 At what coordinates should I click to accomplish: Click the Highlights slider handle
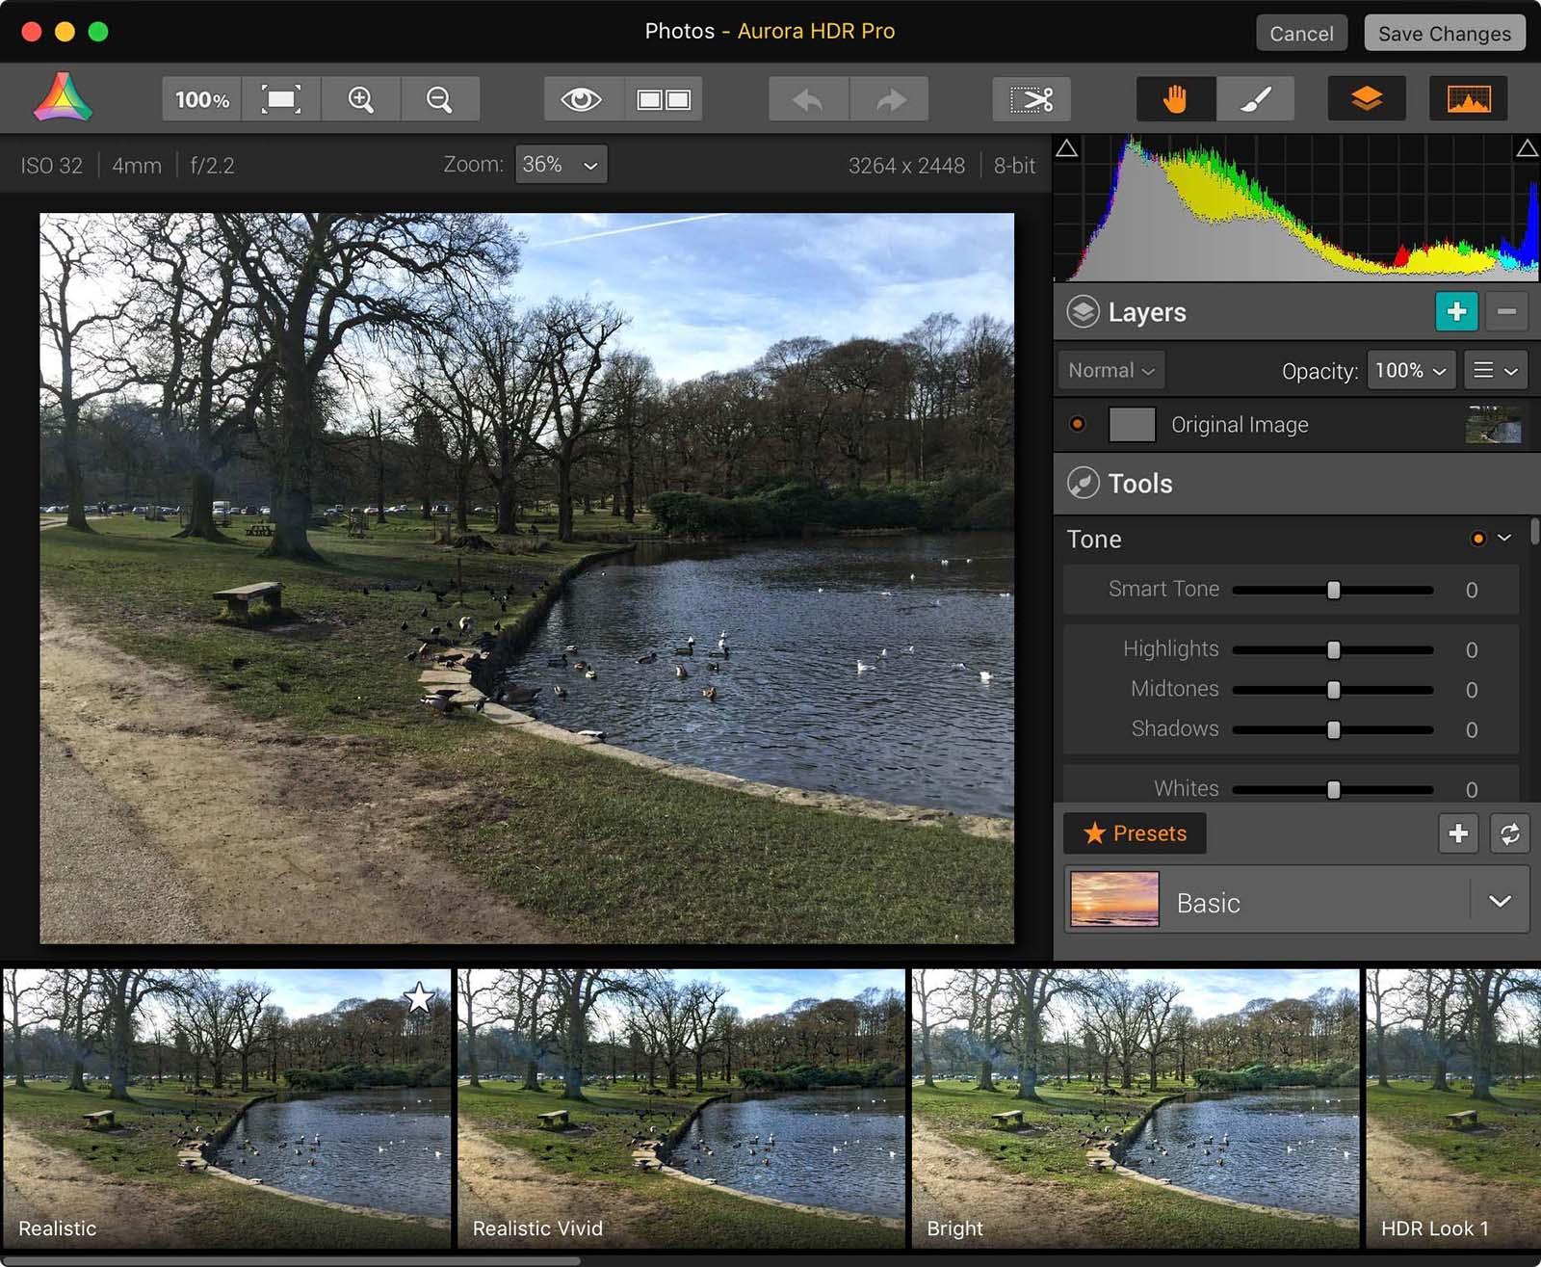(x=1334, y=650)
